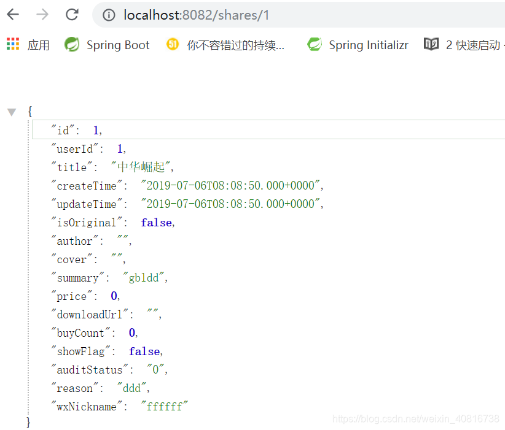Open the Apps grid icon in bookmarks

(13, 44)
